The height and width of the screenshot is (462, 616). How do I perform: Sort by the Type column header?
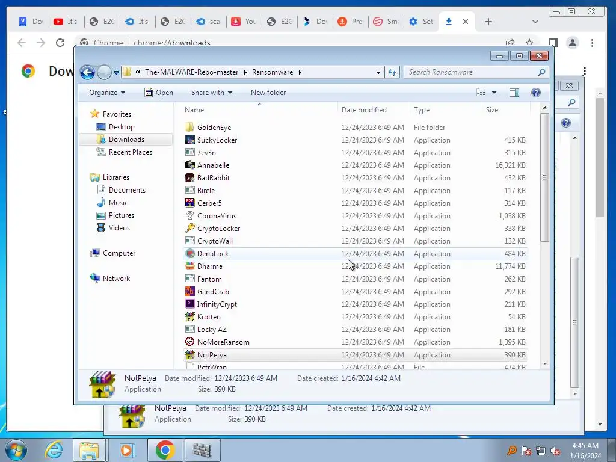446,110
